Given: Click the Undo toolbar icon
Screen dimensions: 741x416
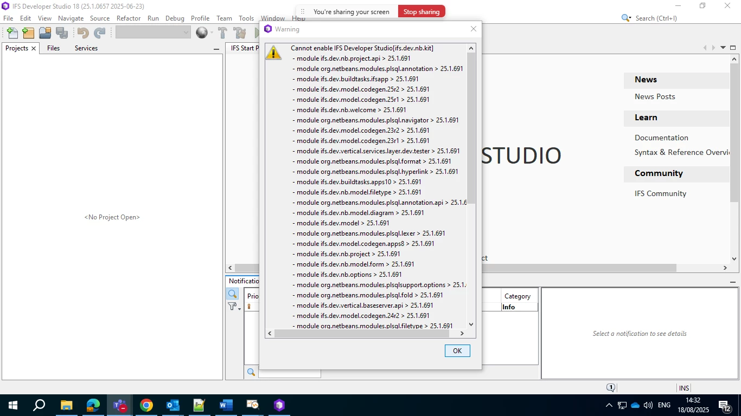Looking at the screenshot, I should 83,33.
